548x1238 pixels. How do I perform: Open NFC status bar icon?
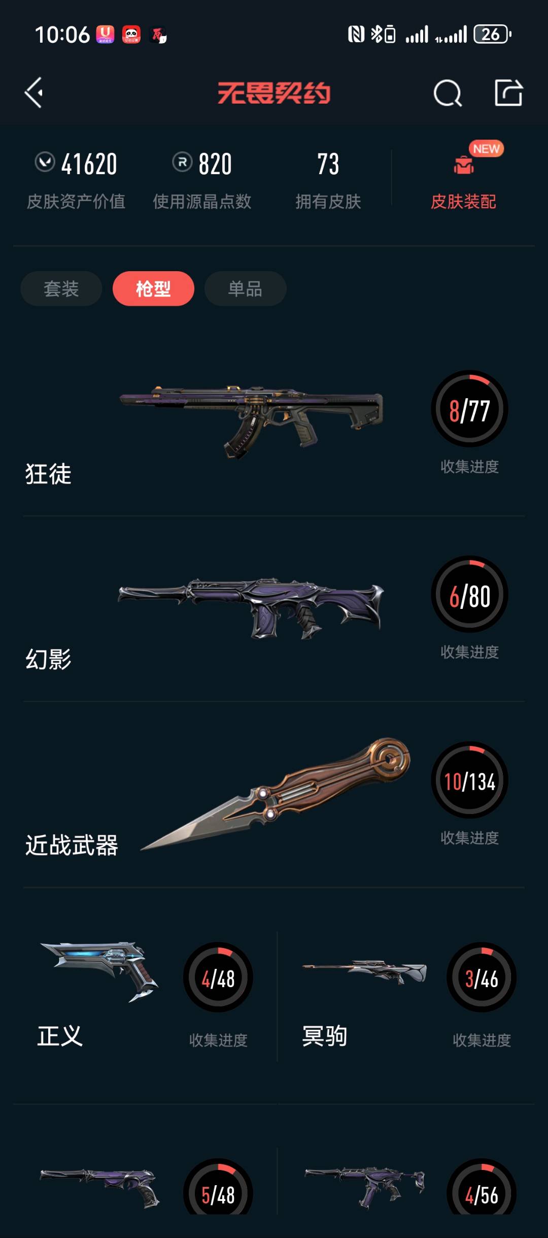tap(356, 35)
